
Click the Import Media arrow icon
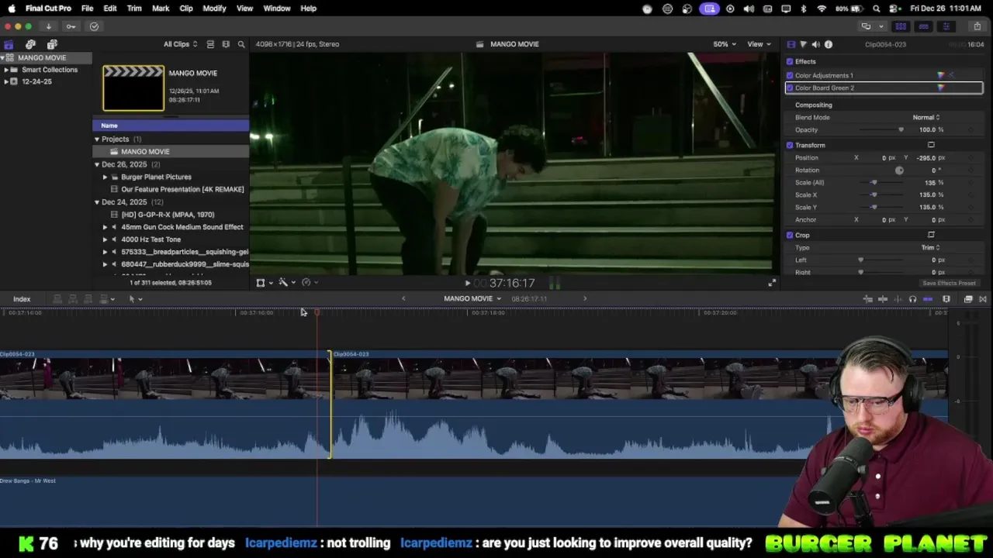pos(48,26)
